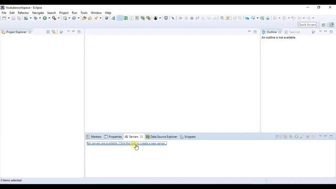Click the New wizard toolbar icon

(x=4, y=18)
